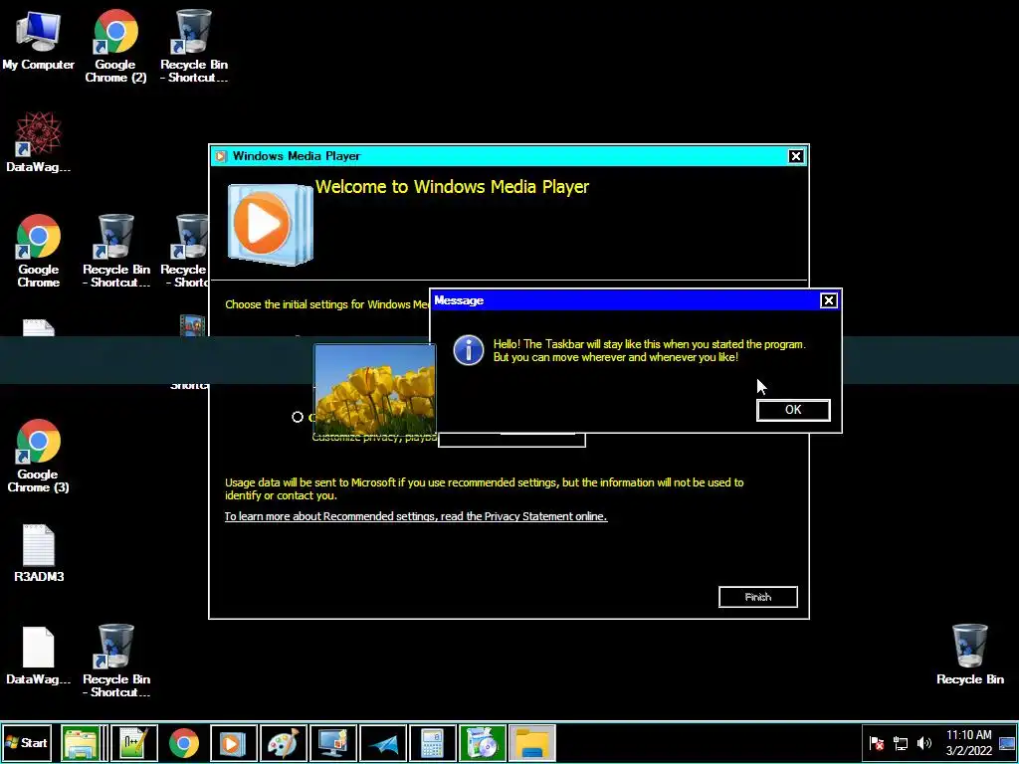This screenshot has height=764, width=1019.
Task: Click the blue information icon in Message dialog
Action: pos(469,351)
